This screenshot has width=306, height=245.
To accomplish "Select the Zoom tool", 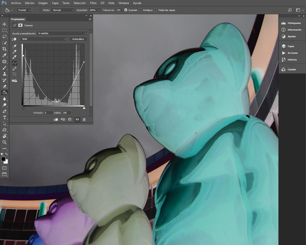I will (x=4, y=142).
